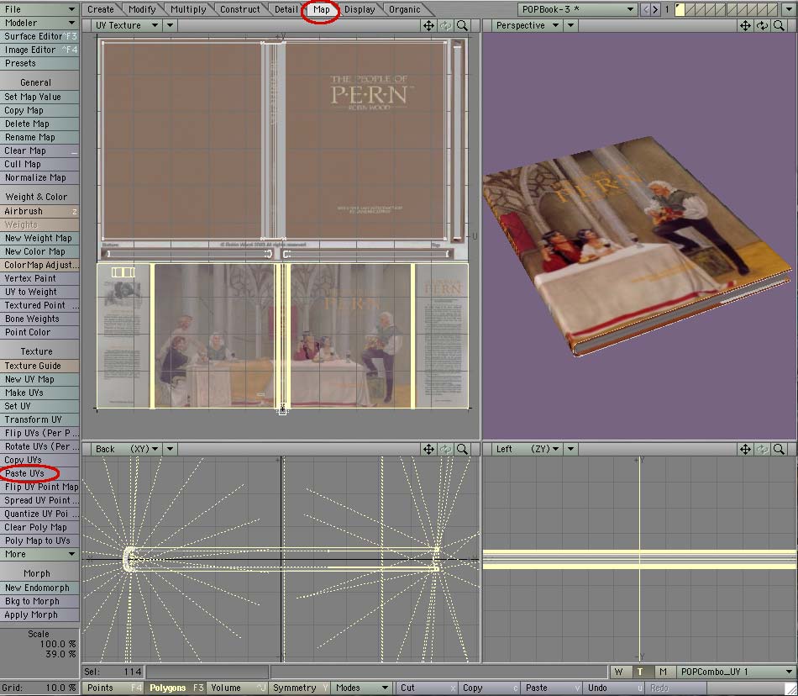
Task: Click the Sel count field showing 114
Action: 113,672
